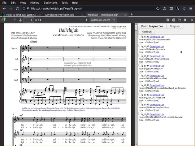Zoom out of the PDF
The width and height of the screenshot is (195, 146).
81,20
